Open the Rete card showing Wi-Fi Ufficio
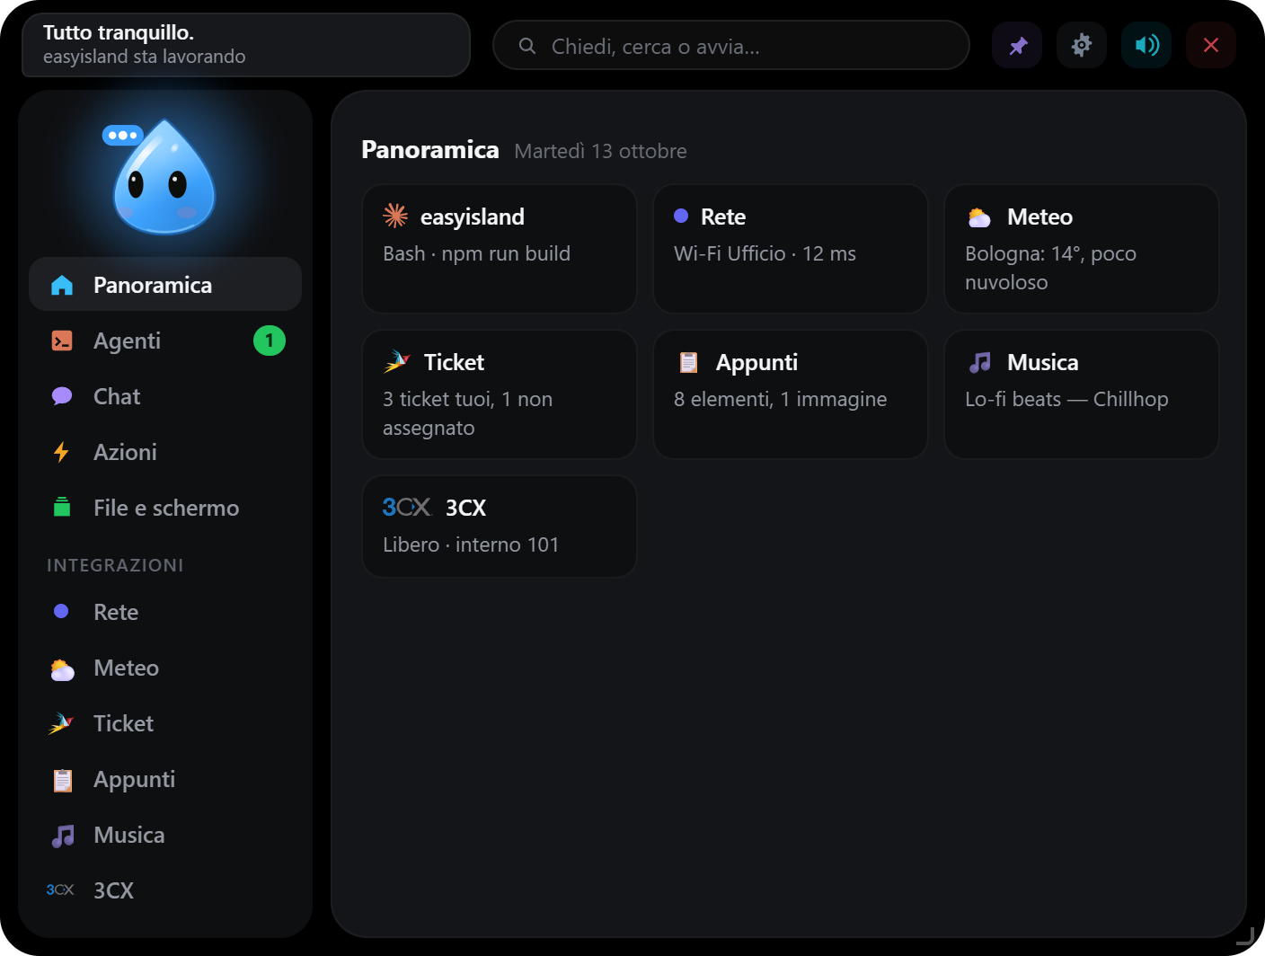Viewport: 1265px width, 956px height. (791, 249)
